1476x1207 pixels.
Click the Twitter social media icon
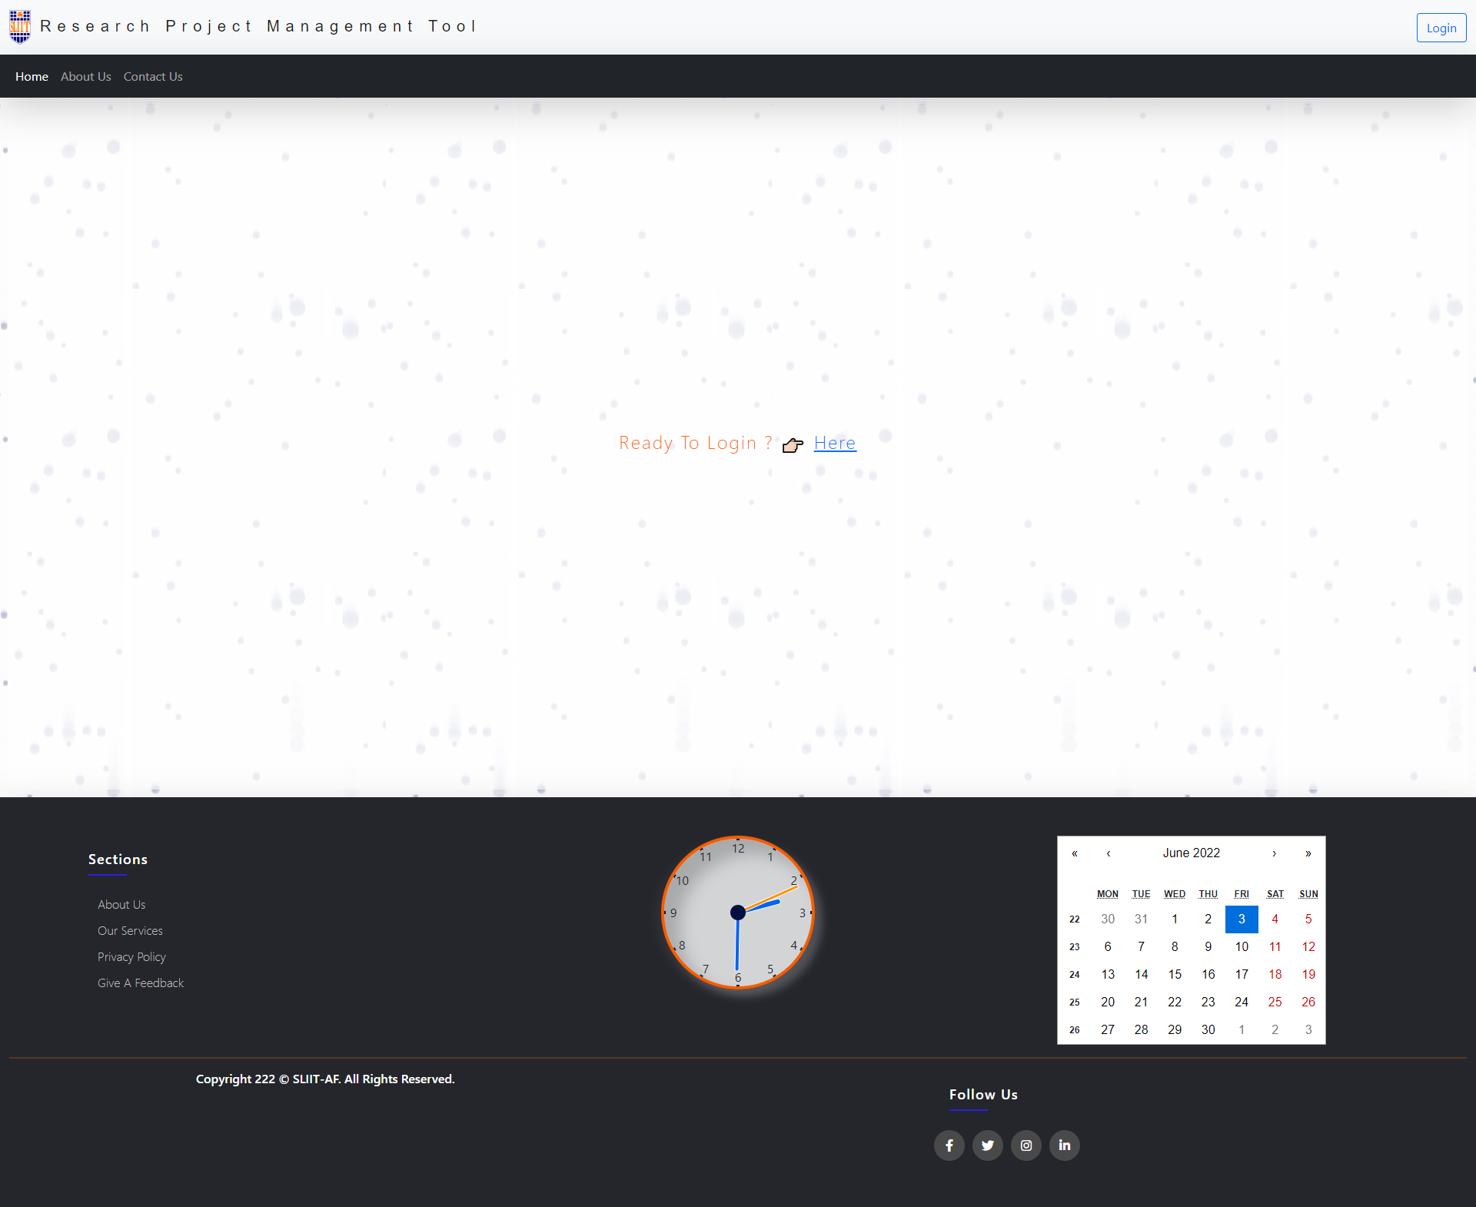pyautogui.click(x=988, y=1145)
